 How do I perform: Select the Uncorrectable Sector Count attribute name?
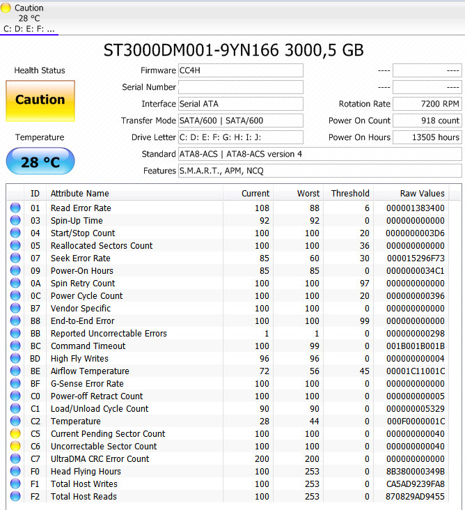pos(104,446)
